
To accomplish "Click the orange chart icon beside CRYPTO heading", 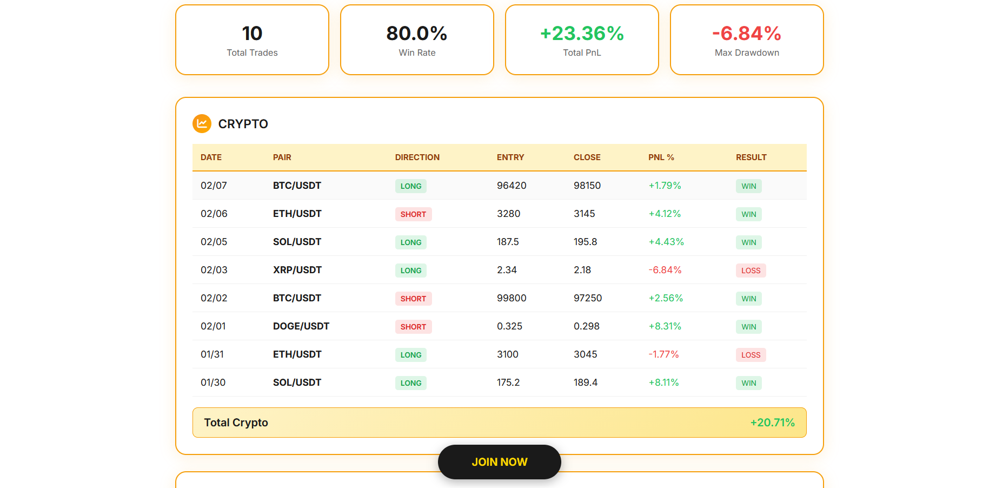I will pyautogui.click(x=202, y=123).
